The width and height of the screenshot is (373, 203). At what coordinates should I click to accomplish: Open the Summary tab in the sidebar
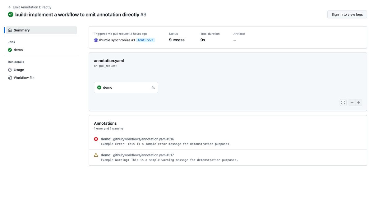(x=41, y=30)
